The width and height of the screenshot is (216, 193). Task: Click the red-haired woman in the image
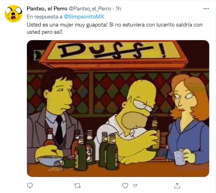click(x=189, y=118)
